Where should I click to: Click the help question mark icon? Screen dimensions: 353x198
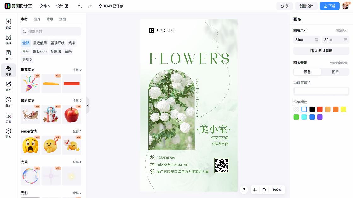tap(244, 190)
